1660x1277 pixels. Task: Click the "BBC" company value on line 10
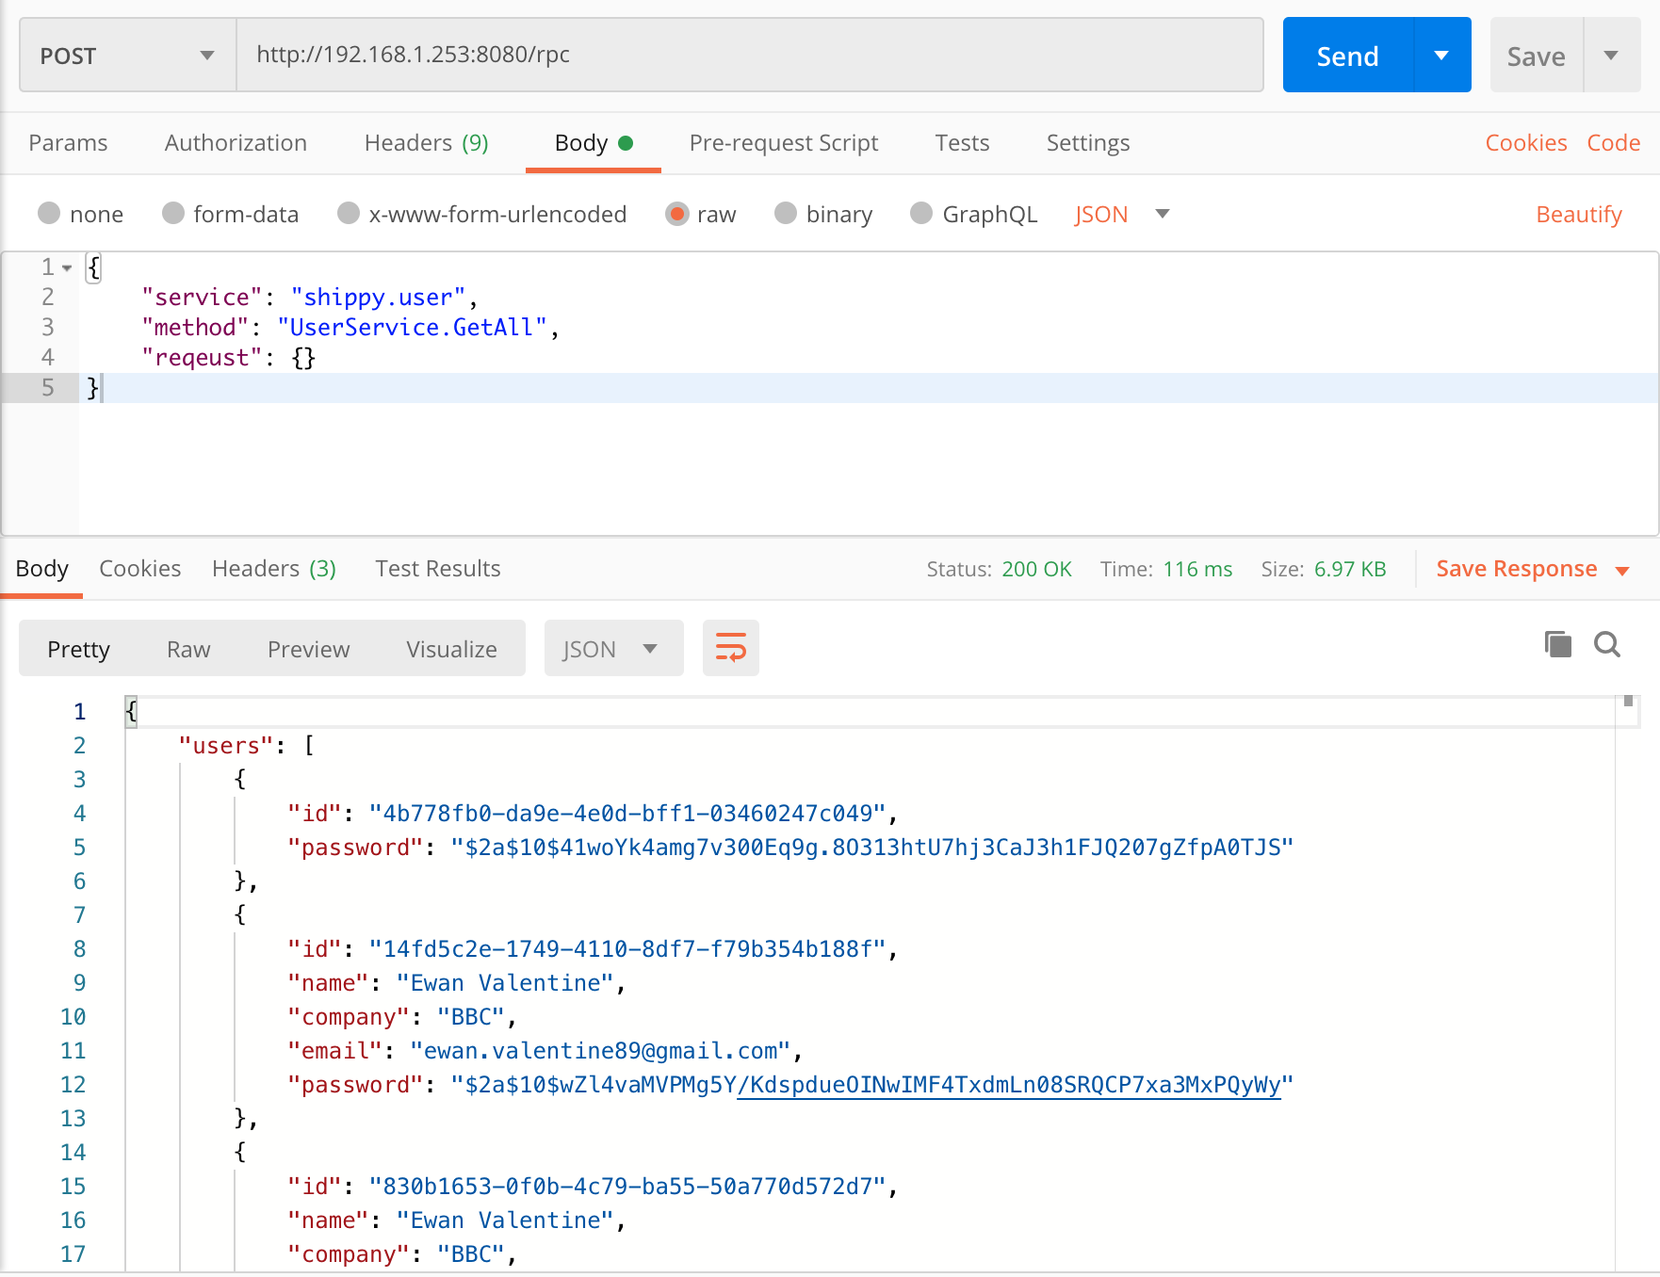[x=471, y=1017]
